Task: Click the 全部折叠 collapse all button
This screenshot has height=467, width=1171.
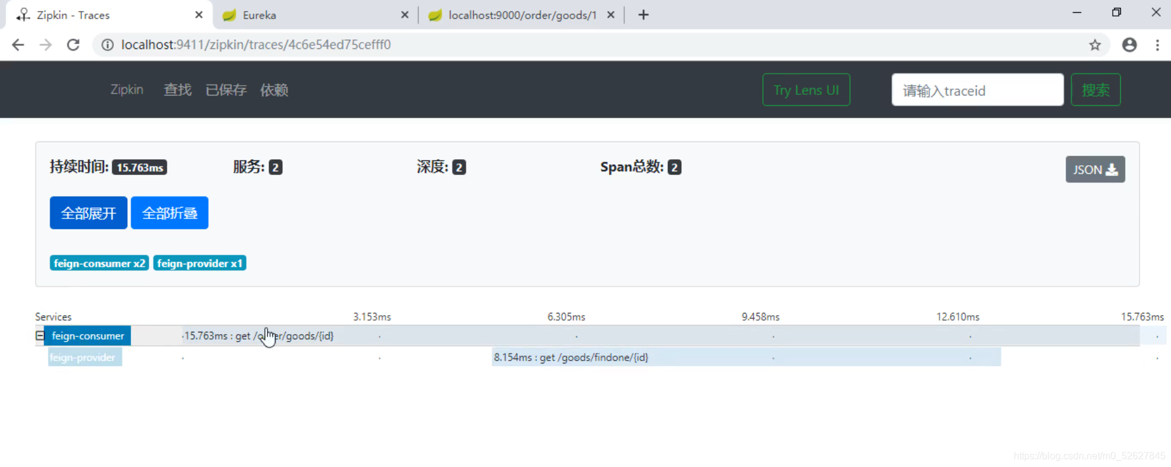Action: (x=170, y=213)
